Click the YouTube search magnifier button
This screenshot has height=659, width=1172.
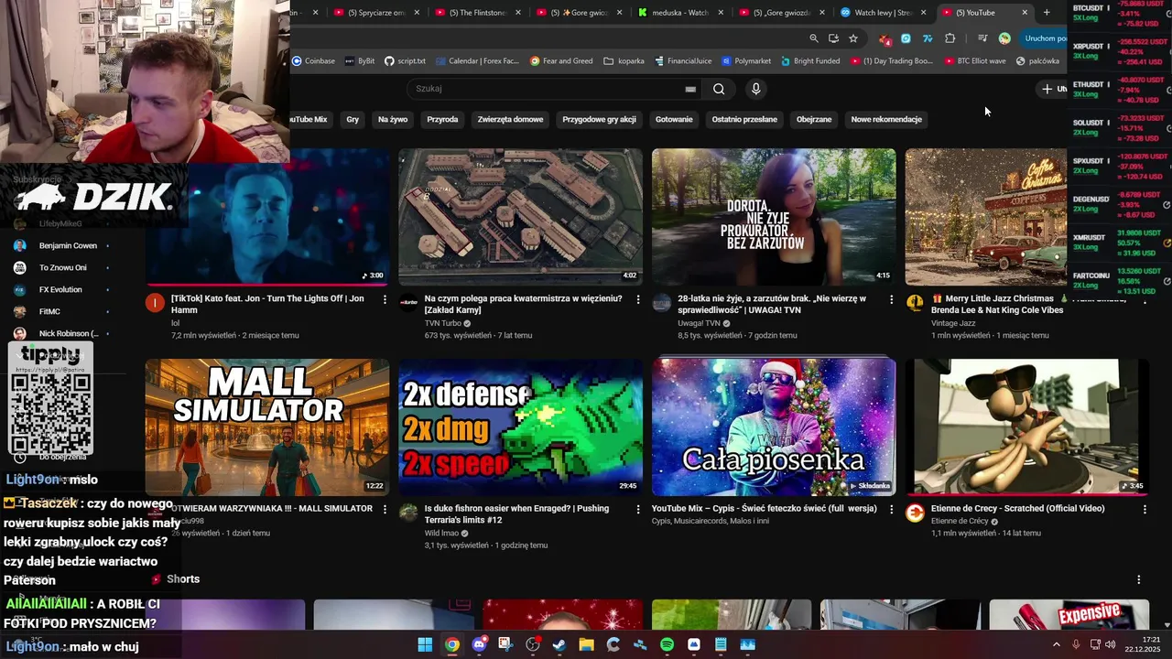[719, 89]
